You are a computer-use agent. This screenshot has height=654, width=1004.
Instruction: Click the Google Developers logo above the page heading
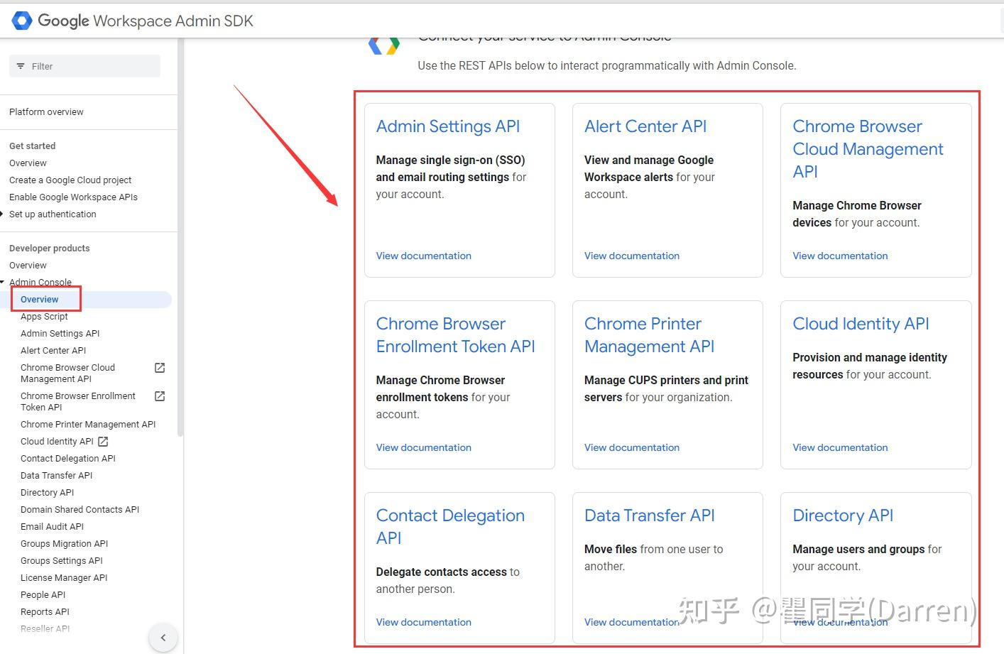383,44
